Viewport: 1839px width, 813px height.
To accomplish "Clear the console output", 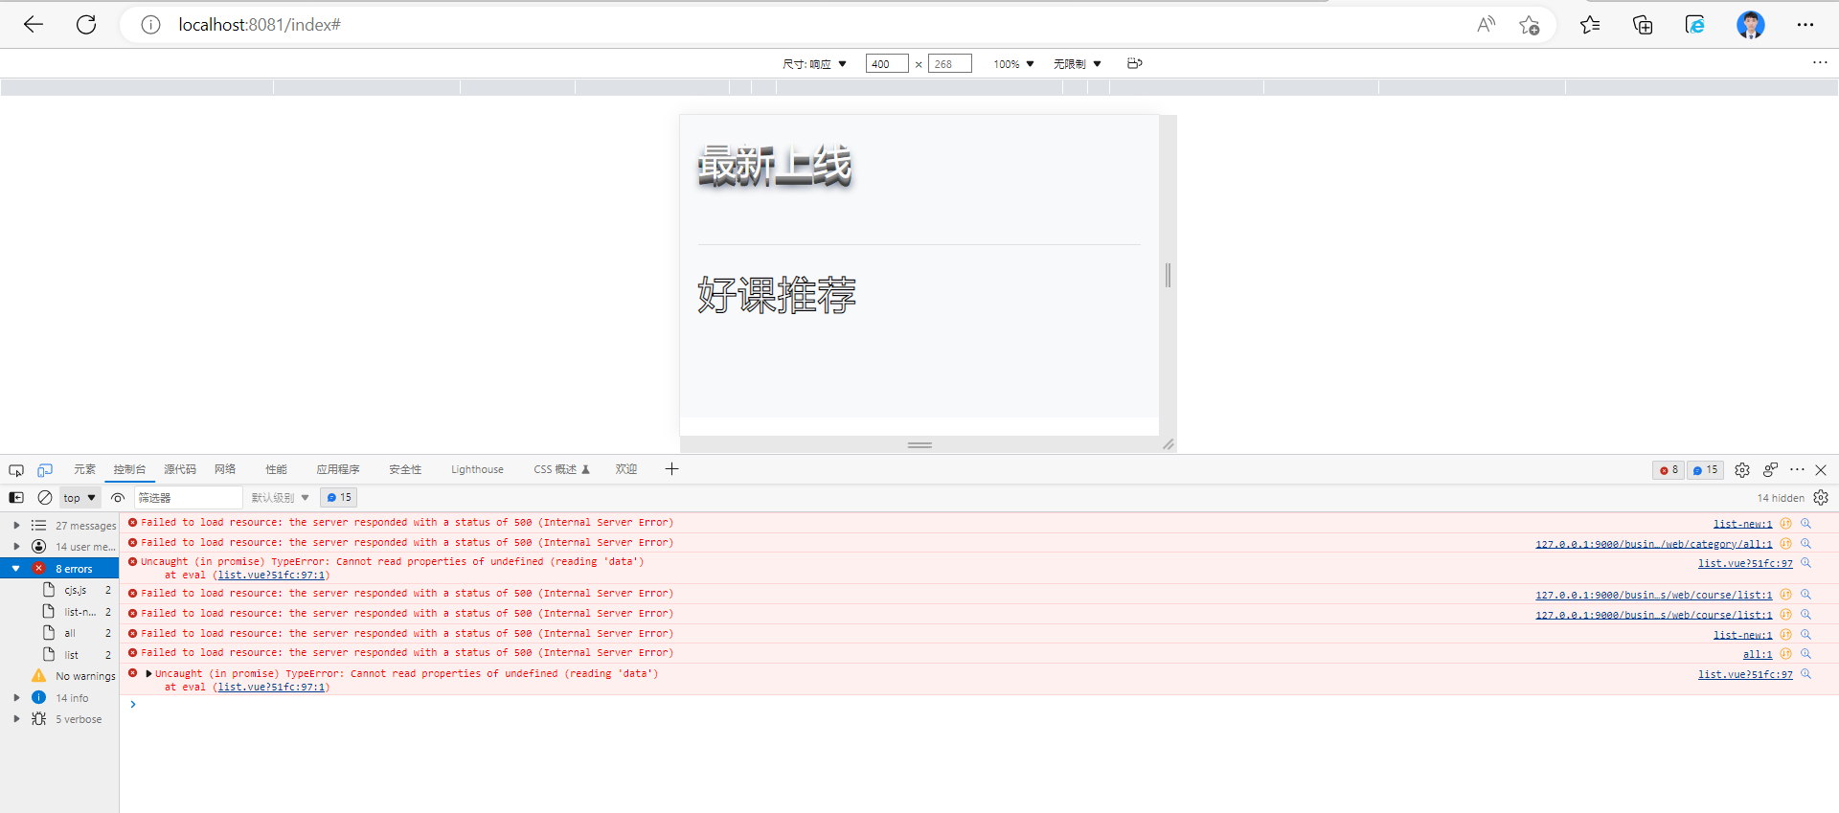I will (x=45, y=498).
